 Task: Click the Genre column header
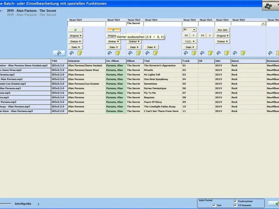tap(248, 61)
